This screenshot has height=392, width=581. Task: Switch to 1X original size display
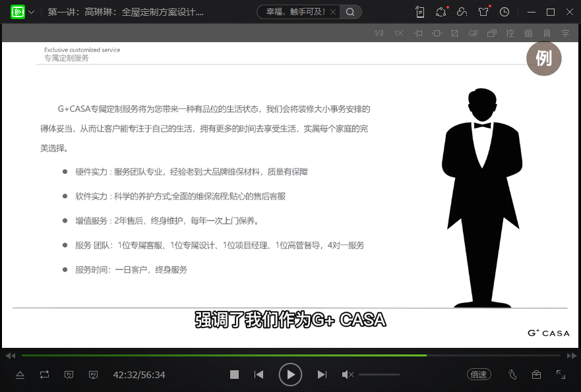[398, 33]
